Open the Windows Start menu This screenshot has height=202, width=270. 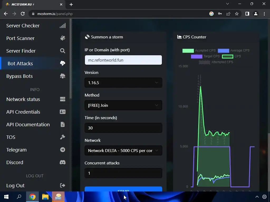(x=6, y=197)
